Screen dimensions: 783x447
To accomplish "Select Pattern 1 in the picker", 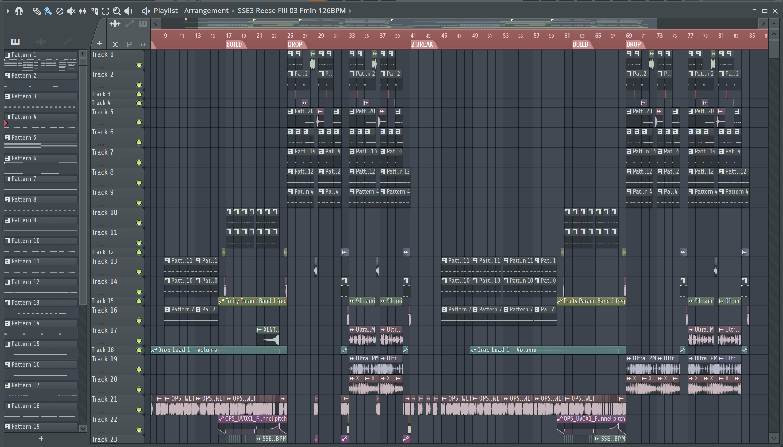I will (41, 55).
